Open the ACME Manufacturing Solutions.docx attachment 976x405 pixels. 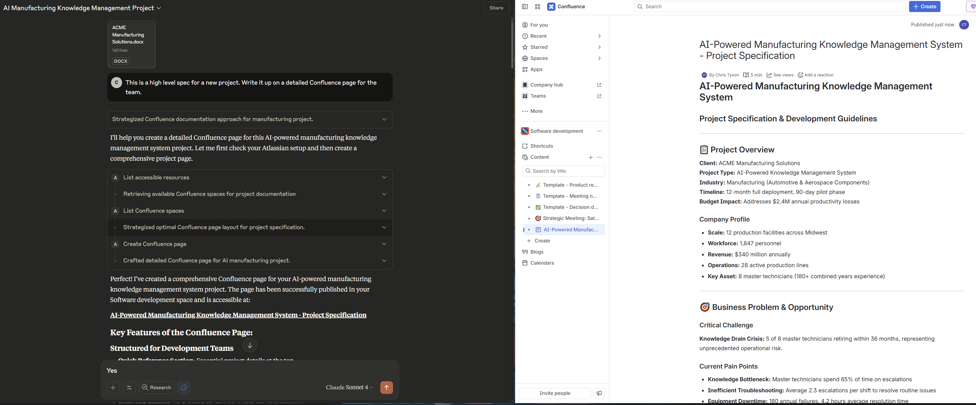pos(131,44)
